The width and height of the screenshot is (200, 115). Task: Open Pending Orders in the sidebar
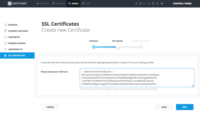coord(17,43)
